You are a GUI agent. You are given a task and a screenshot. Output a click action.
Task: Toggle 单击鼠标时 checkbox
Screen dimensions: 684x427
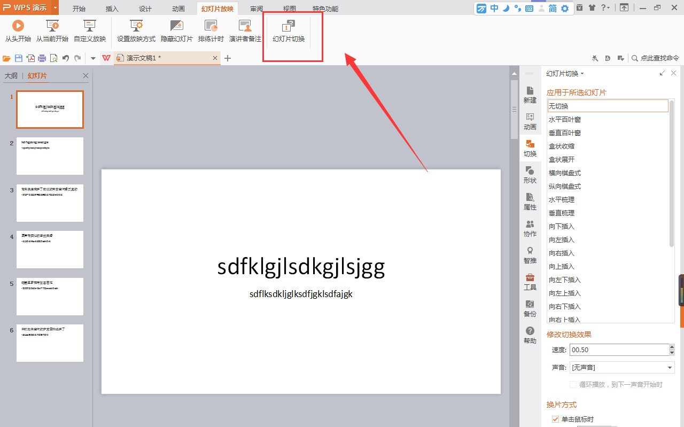556,419
